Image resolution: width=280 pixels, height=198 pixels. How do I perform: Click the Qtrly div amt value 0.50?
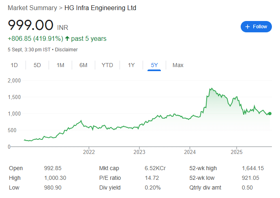[247, 187]
